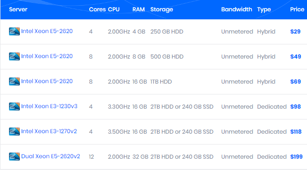307x170 pixels.
Task: Click the Xeon icon beside Dual Xeon E5-2620v2
Action: pos(14,157)
